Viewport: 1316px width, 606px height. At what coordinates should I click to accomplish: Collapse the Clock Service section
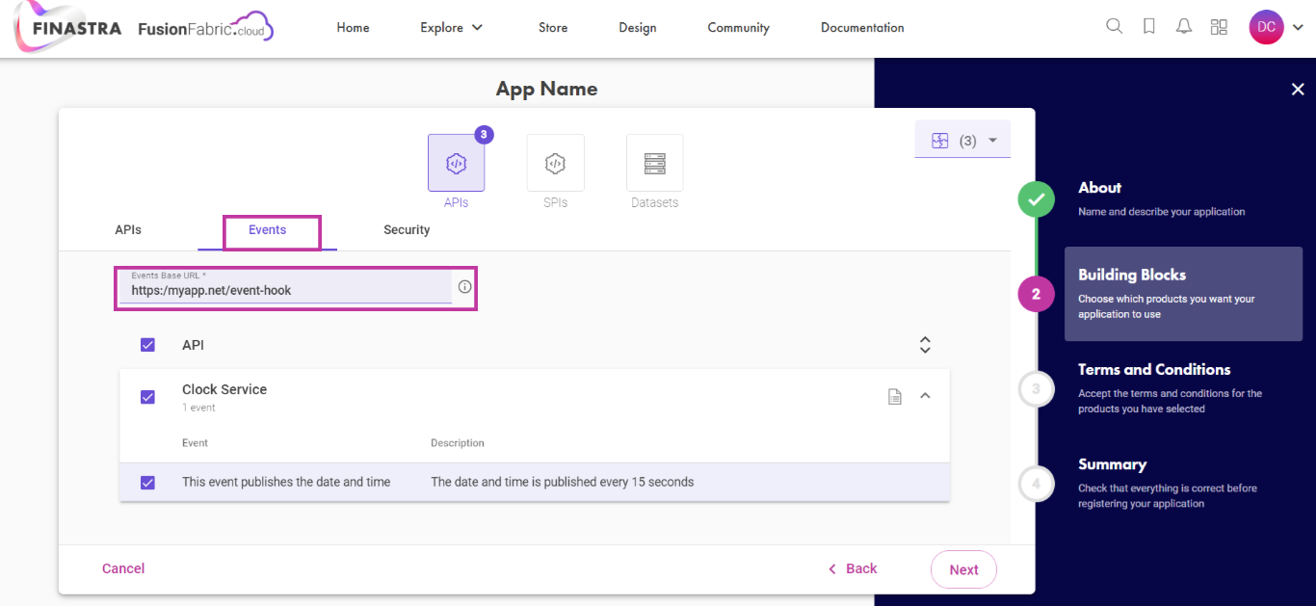pos(925,395)
